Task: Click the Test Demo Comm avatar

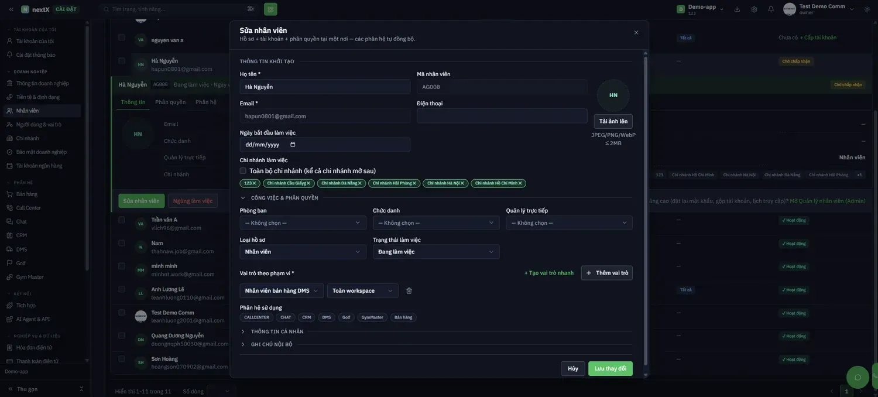Action: click(790, 9)
